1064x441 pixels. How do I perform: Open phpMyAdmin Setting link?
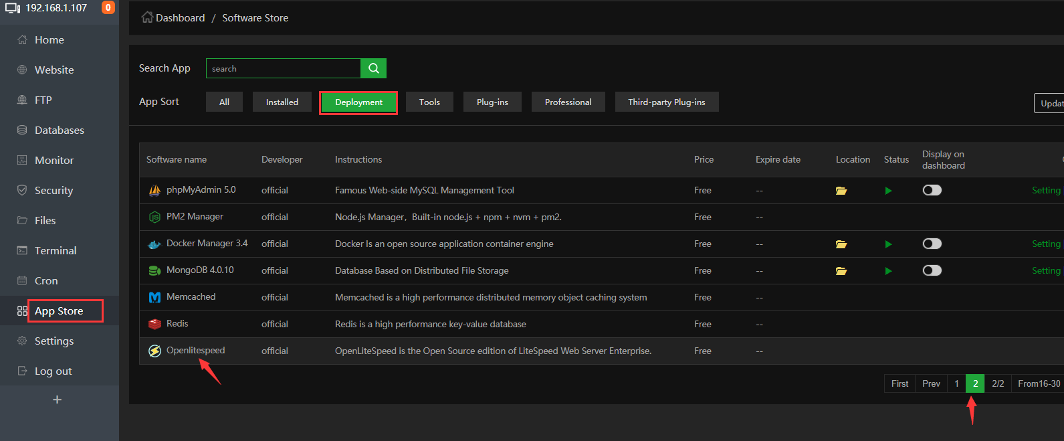1045,191
